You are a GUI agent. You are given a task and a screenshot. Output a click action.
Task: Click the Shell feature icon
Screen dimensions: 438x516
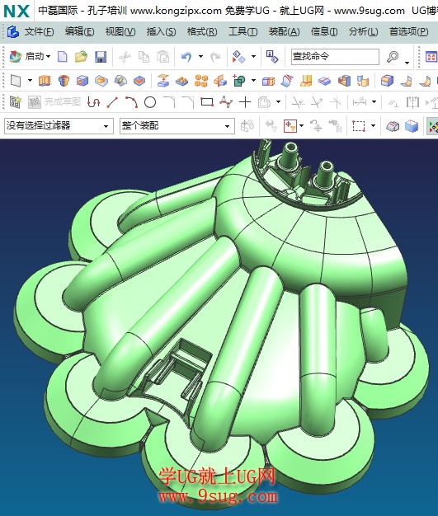[344, 81]
